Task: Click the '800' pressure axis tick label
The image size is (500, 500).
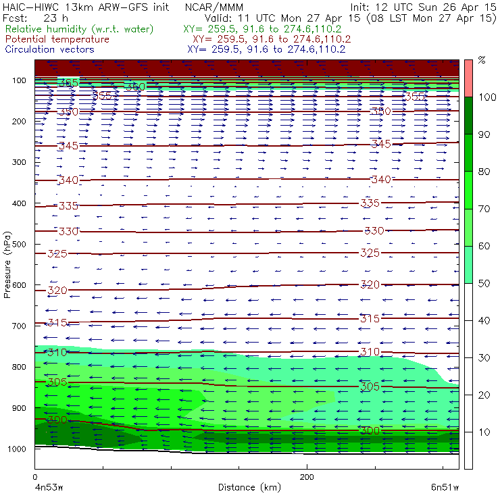Action: point(19,367)
